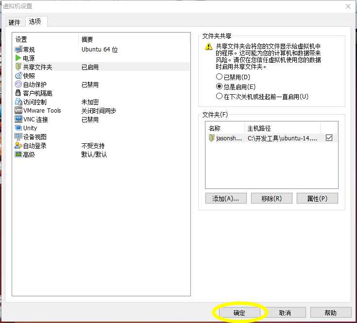Image resolution: width=357 pixels, height=323 pixels.
Task: Select the 常规 settings row
Action: [102, 50]
